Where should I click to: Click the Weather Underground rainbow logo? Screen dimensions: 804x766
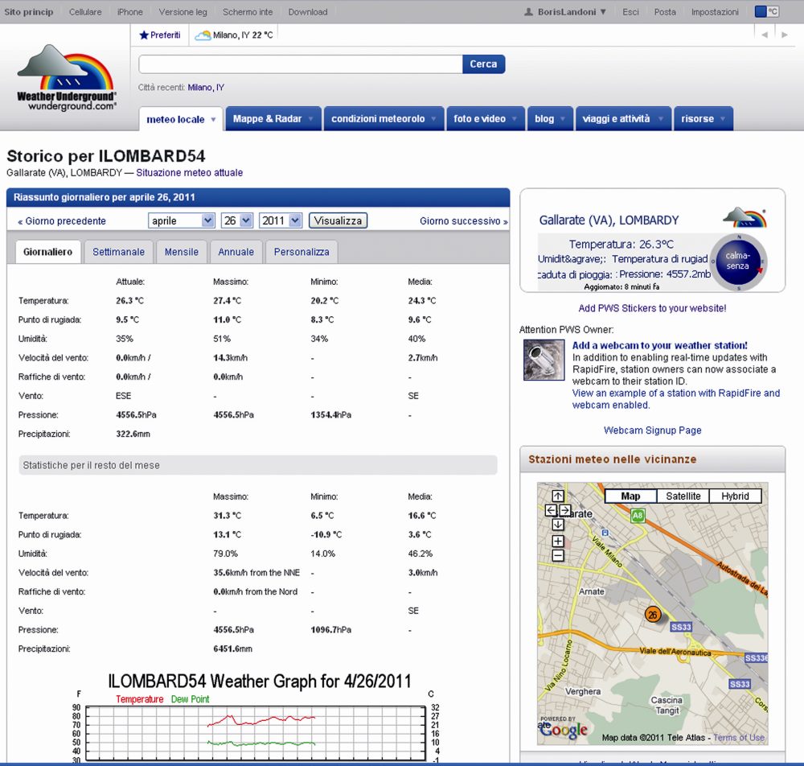67,78
